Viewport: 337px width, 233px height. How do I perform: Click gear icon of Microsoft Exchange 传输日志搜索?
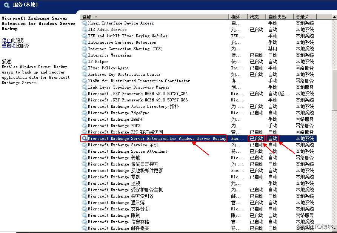(x=85, y=164)
